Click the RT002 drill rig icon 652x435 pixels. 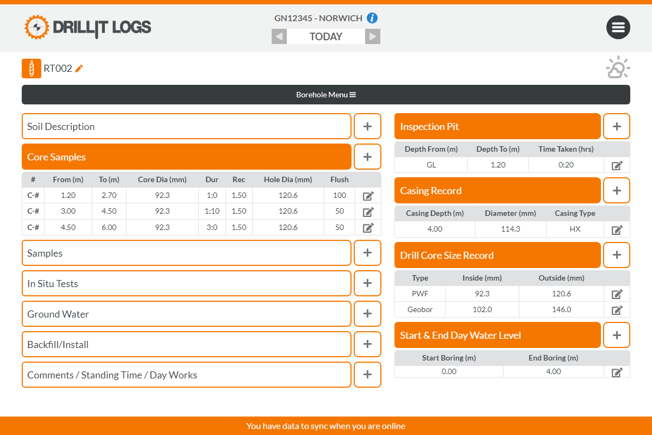(x=32, y=69)
